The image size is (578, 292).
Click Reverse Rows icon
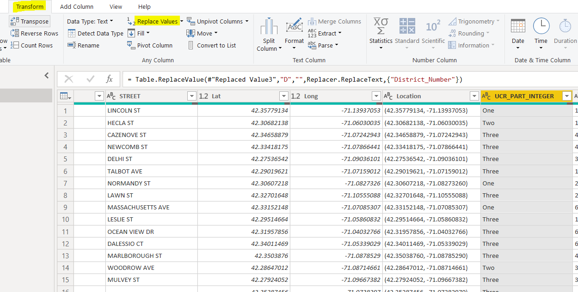click(14, 33)
